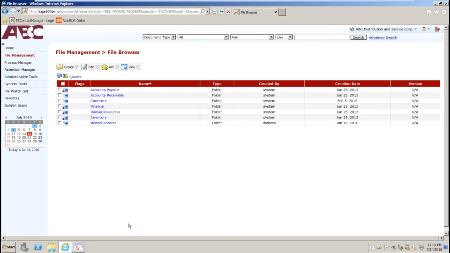Screen dimensions: 450x253
Task: Open the Accounts Payable folder link
Action: pyautogui.click(x=105, y=90)
